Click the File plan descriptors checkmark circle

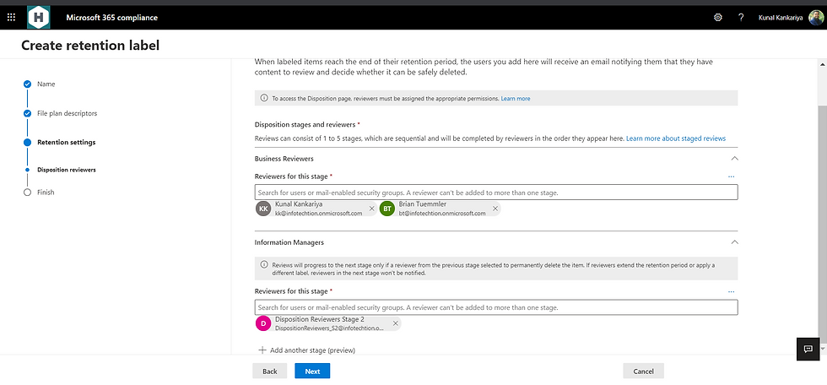pyautogui.click(x=27, y=113)
